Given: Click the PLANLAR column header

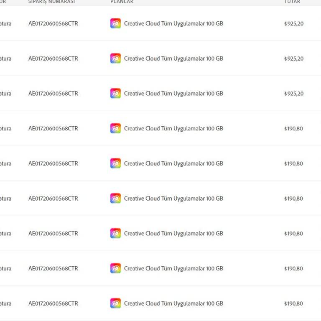Looking at the screenshot, I should [x=122, y=2].
